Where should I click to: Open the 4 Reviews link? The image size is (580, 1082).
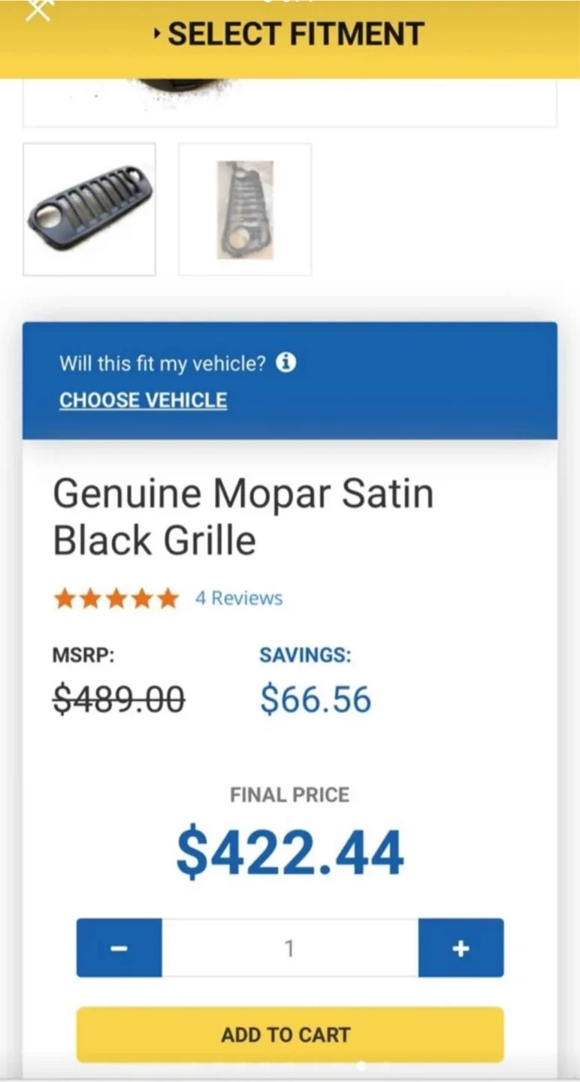(237, 598)
